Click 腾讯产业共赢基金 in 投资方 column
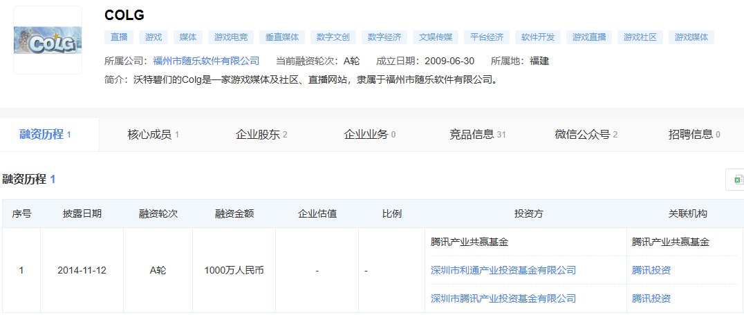This screenshot has width=744, height=315. pyautogui.click(x=469, y=242)
